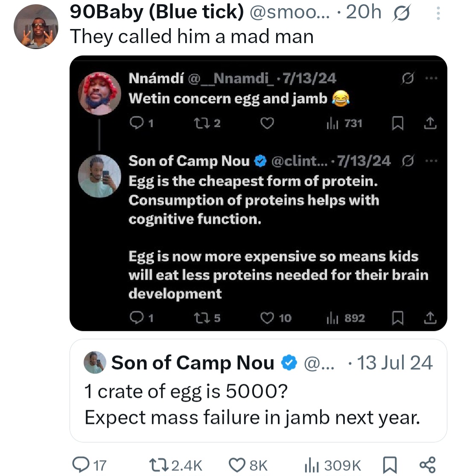Open the three-dot more options menu
This screenshot has width=461, height=476.
[438, 13]
